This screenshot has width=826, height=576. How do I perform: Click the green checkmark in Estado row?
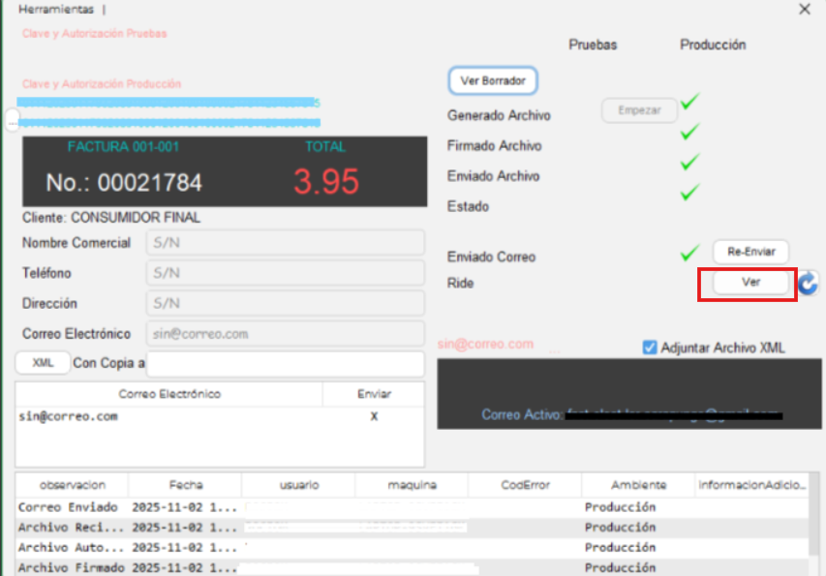point(689,193)
